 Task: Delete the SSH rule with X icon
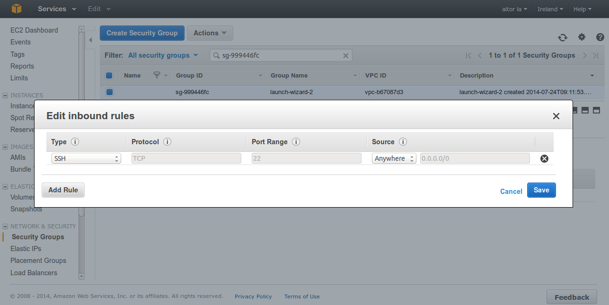[544, 158]
